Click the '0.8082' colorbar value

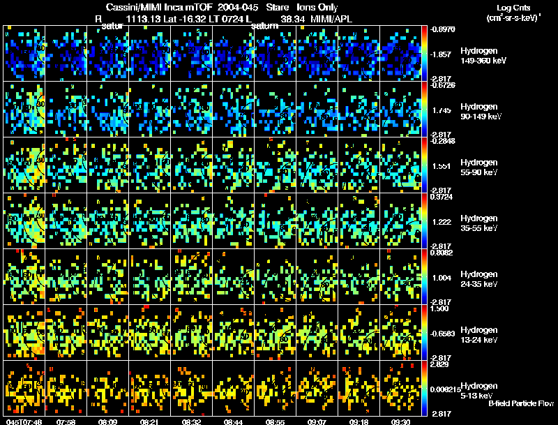[x=442, y=253]
